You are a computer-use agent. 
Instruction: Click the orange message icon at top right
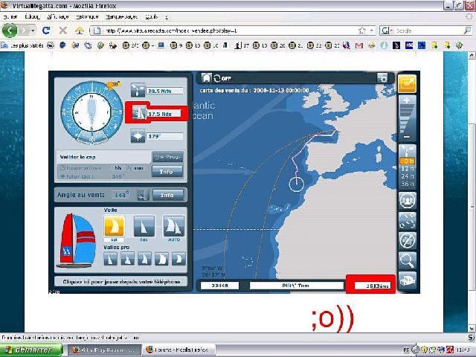(x=407, y=83)
